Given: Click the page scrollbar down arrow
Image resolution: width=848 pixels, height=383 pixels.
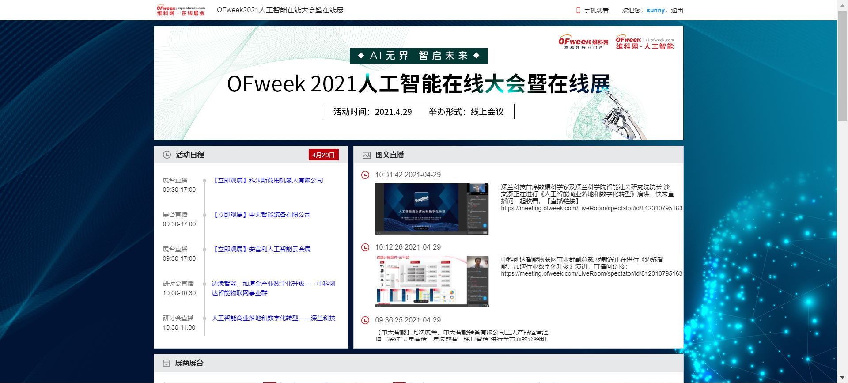Looking at the screenshot, I should pos(843,378).
